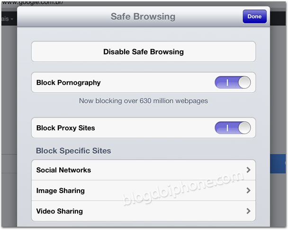Click the Safe Browsing title text
Viewport: 289px width, 230px height.
143,17
